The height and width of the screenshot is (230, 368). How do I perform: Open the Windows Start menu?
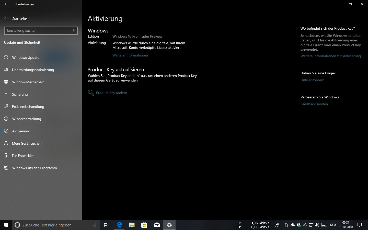click(6, 225)
